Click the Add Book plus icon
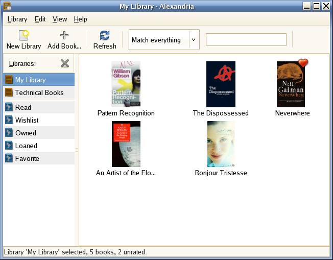The image size is (333, 260). 64,36
